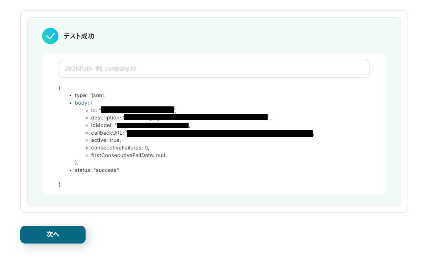Screen dimensions: 429x262
Task: Select the active: true line
Action: (x=106, y=140)
